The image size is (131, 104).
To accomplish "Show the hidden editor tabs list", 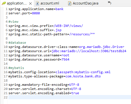I will click(x=109, y=3).
